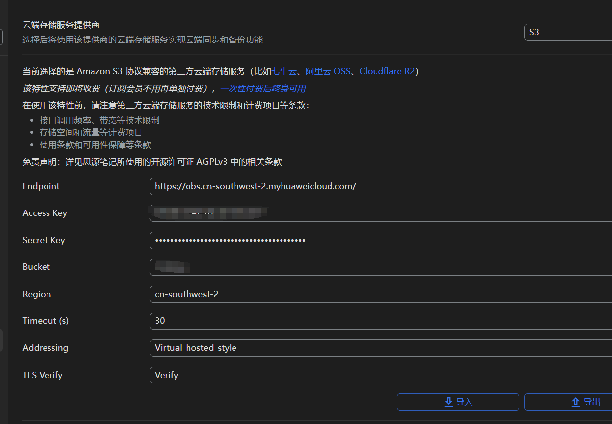Follow the Cloudflare R2 link
612x424 pixels.
pyautogui.click(x=387, y=71)
